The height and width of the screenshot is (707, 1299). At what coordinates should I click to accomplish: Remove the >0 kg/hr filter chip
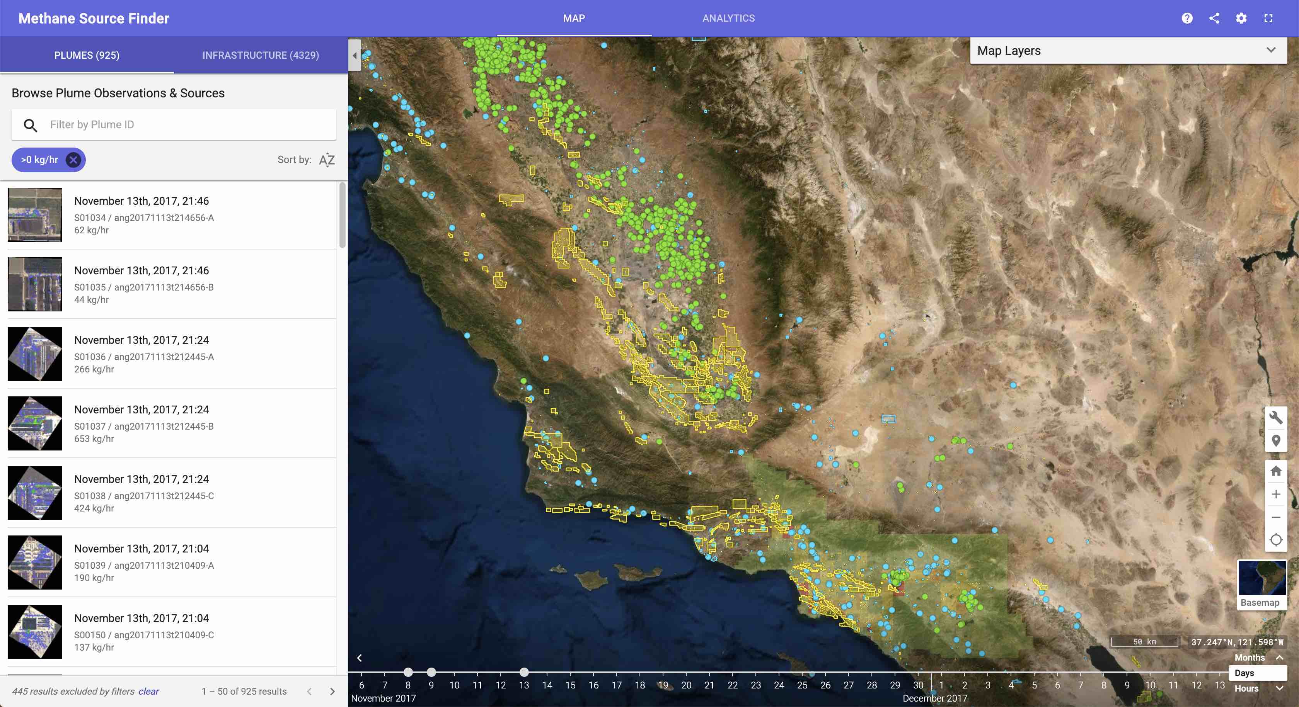(x=73, y=160)
